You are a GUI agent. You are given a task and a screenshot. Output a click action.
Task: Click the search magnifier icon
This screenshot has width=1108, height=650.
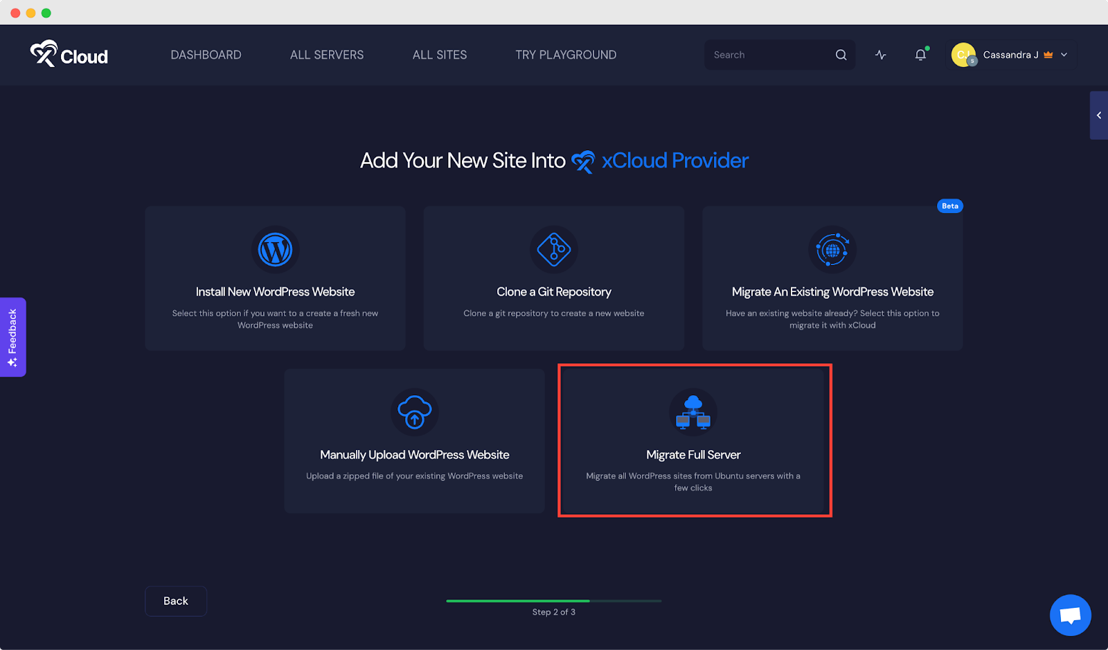(841, 55)
